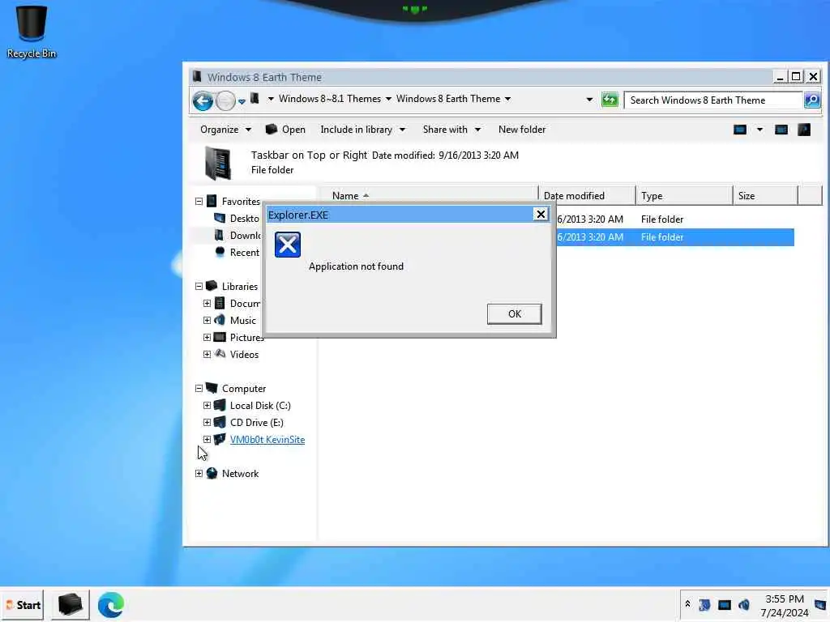The height and width of the screenshot is (622, 830).
Task: Click New folder in the toolbar
Action: tap(522, 130)
